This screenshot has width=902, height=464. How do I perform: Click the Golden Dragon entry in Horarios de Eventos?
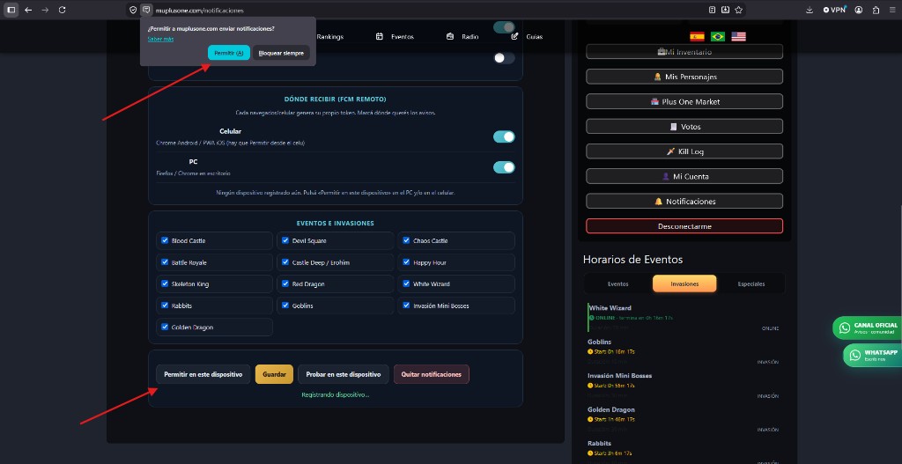(x=684, y=420)
